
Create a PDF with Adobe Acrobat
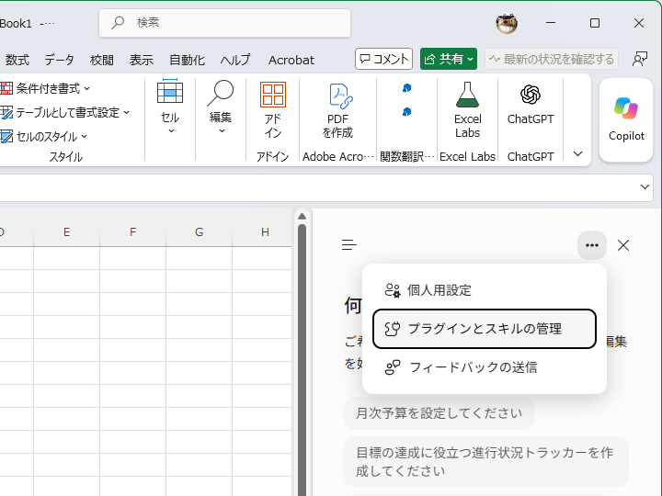(337, 110)
